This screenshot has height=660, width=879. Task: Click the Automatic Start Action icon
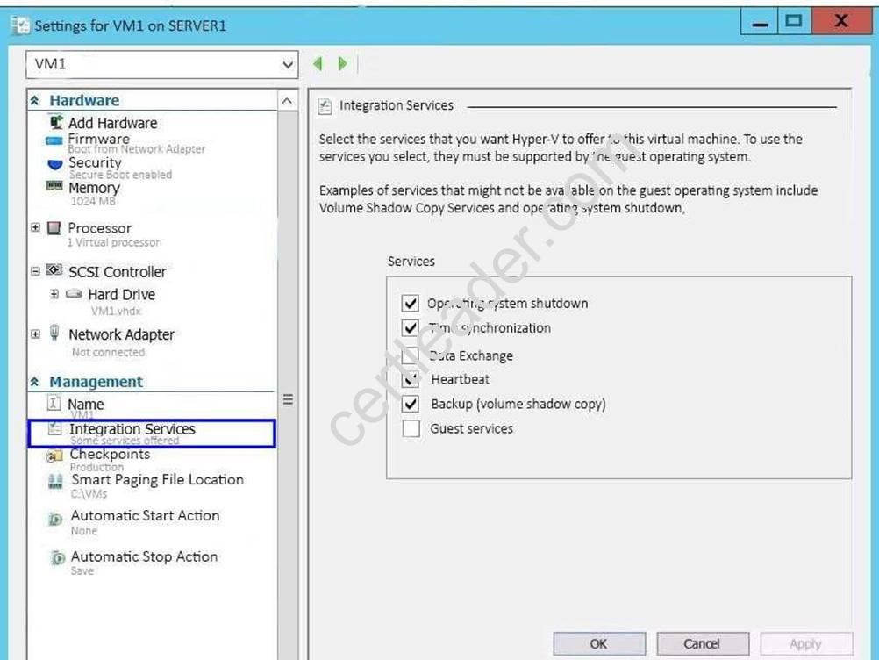[x=55, y=519]
